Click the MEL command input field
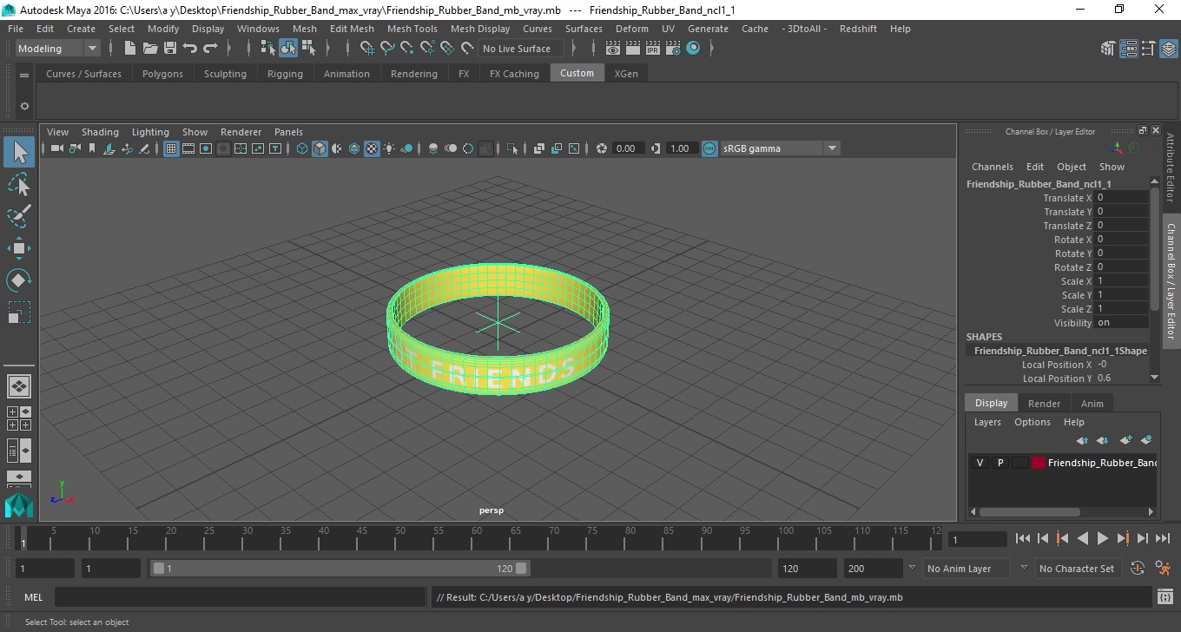 coord(240,597)
